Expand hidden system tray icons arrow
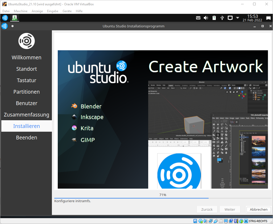The image size is (273, 224). [x=238, y=18]
